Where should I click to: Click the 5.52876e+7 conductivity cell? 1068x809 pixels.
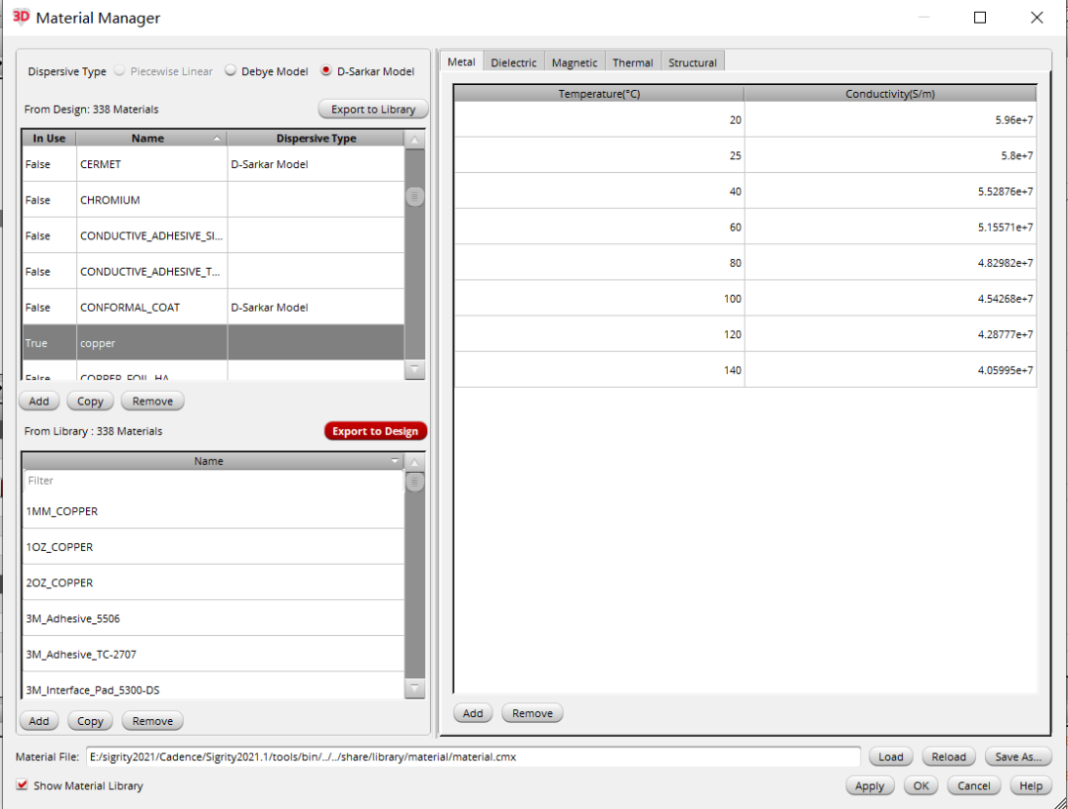point(890,191)
